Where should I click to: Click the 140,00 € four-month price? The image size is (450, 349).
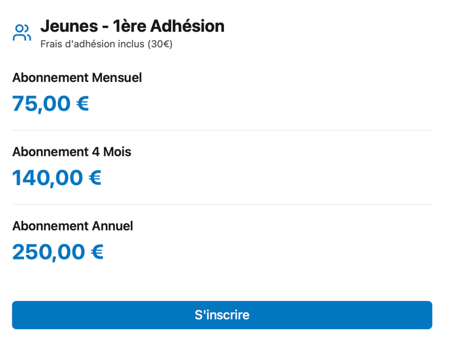pos(57,178)
